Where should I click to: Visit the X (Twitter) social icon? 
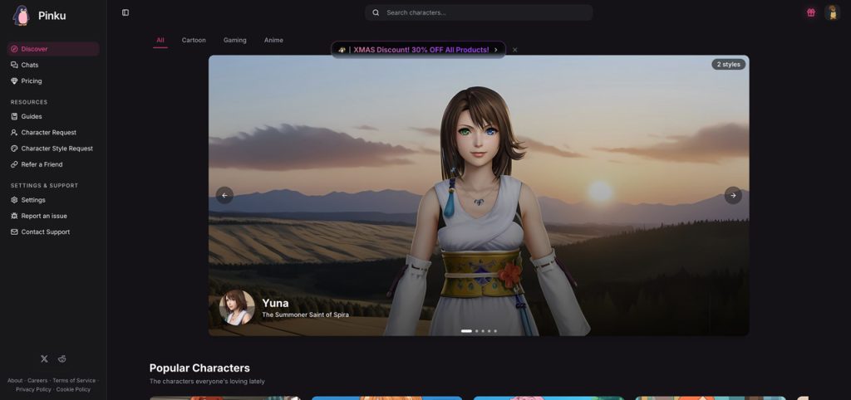coord(44,359)
